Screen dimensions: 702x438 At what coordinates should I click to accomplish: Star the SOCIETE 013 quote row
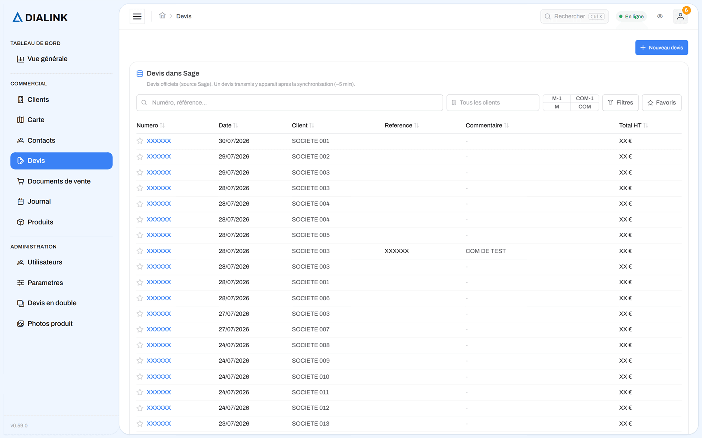coord(140,424)
